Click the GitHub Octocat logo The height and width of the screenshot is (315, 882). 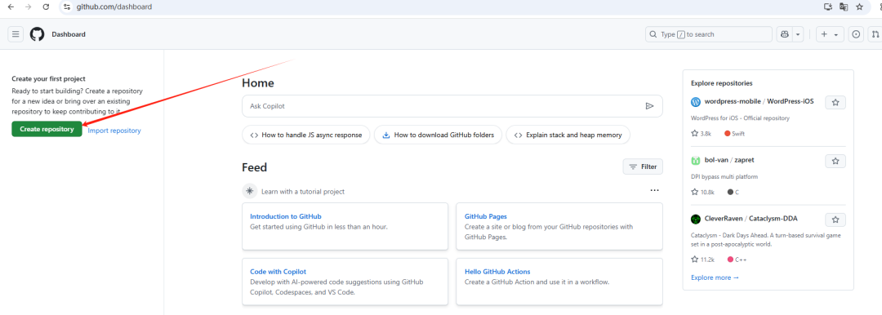pyautogui.click(x=37, y=34)
